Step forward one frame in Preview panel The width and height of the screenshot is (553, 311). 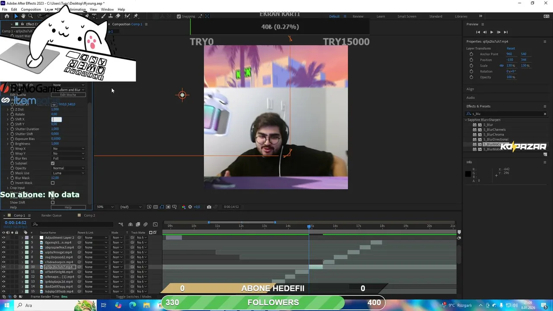tap(499, 32)
